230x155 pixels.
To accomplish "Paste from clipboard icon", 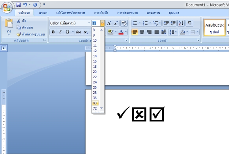I will (x=9, y=23).
